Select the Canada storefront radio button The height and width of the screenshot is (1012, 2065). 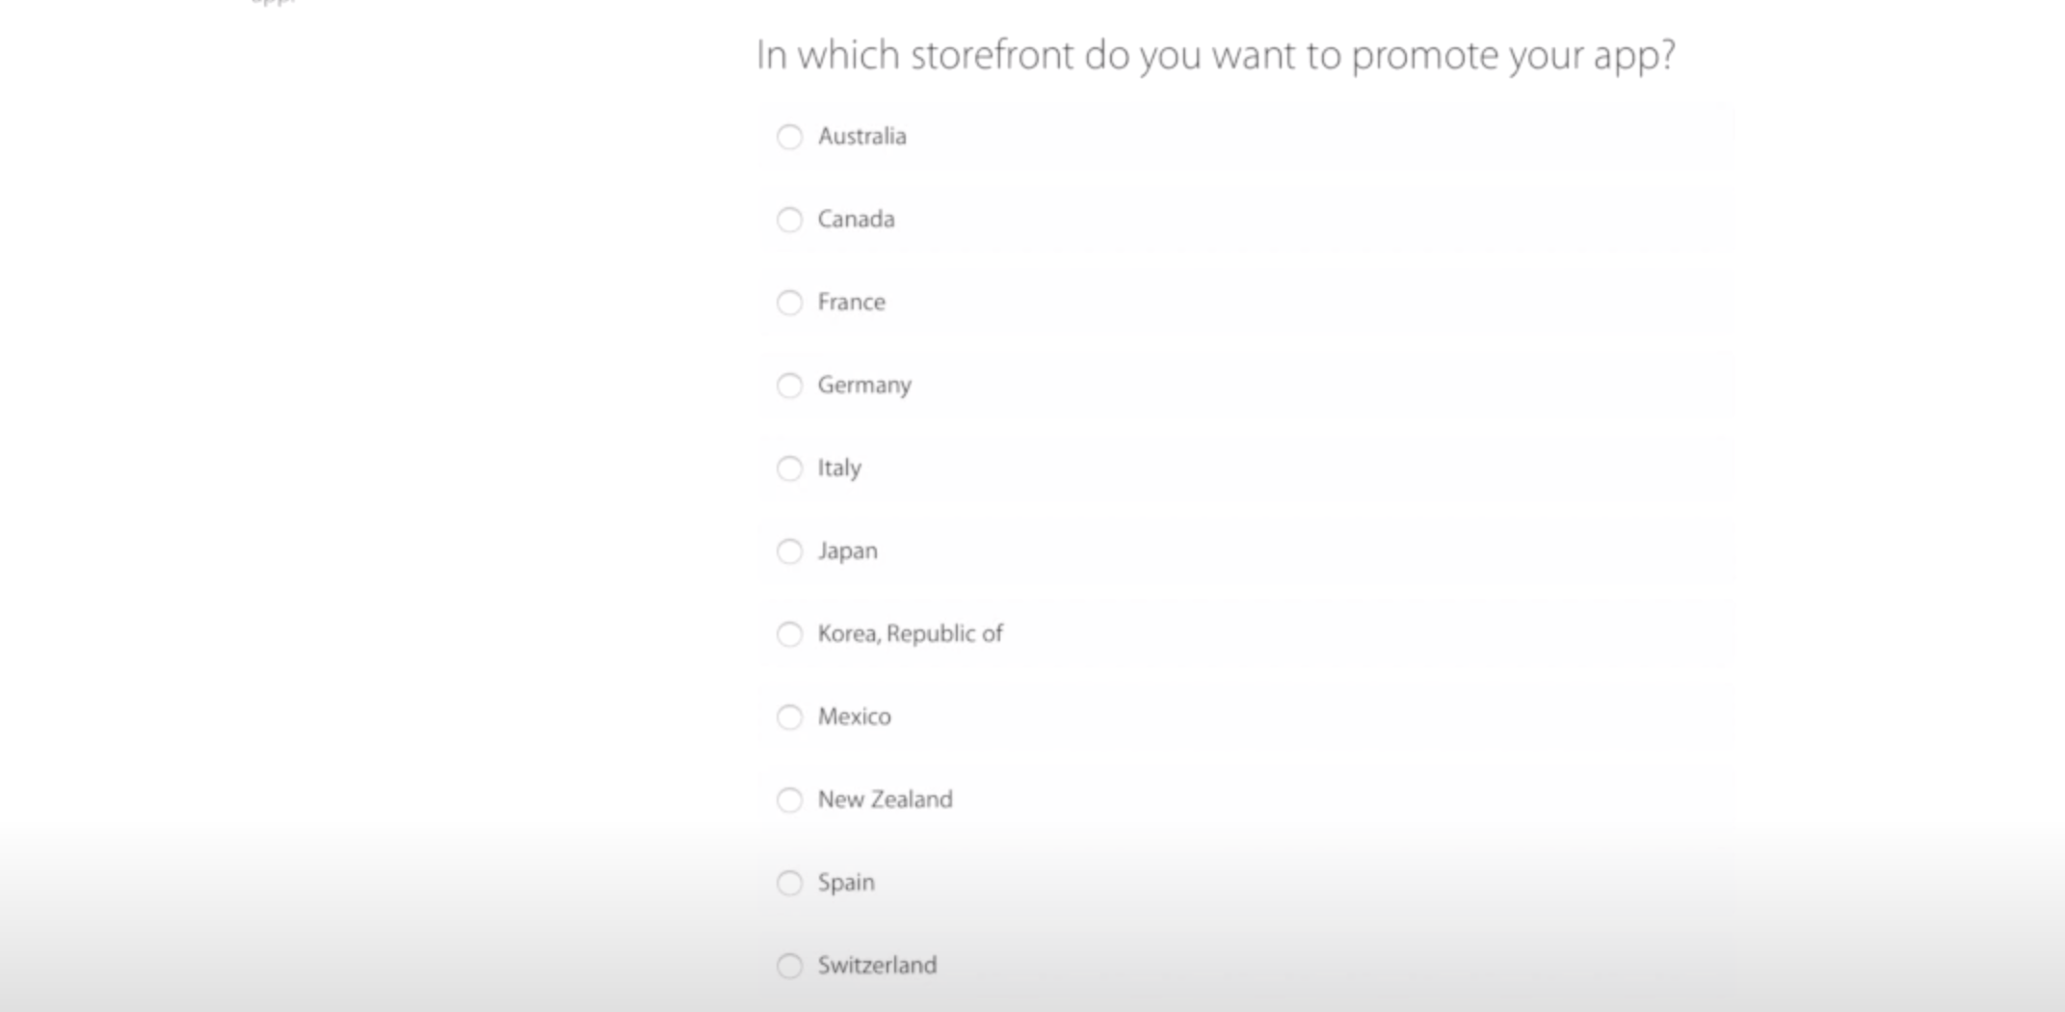point(790,220)
